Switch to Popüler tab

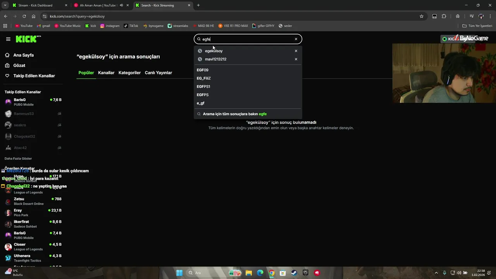86,73
